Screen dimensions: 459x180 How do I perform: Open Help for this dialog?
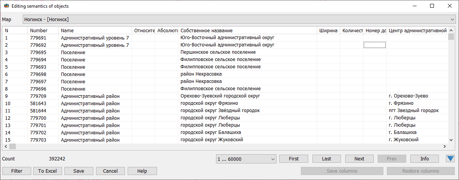(x=142, y=171)
